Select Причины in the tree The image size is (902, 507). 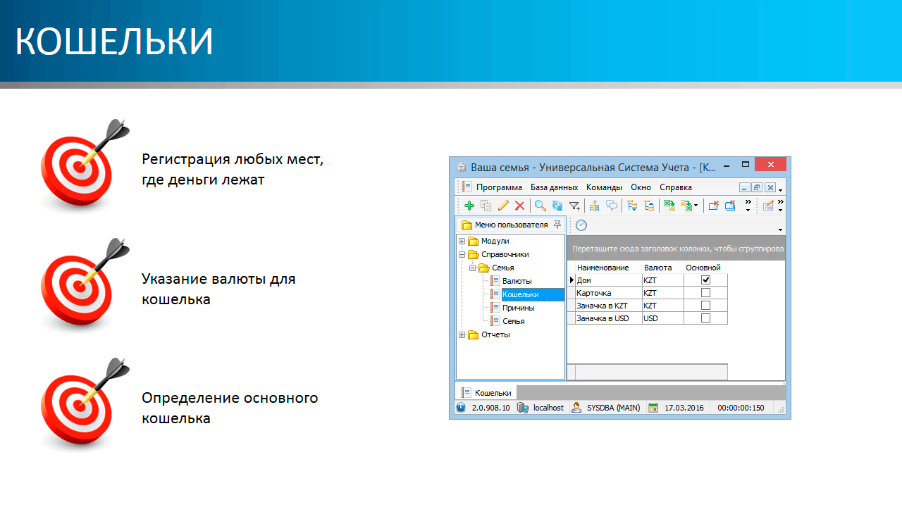click(518, 308)
